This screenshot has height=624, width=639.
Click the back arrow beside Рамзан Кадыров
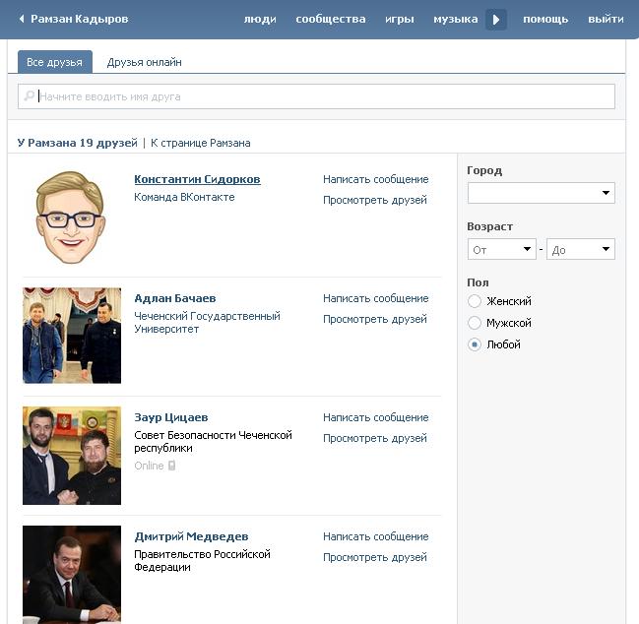pos(22,19)
